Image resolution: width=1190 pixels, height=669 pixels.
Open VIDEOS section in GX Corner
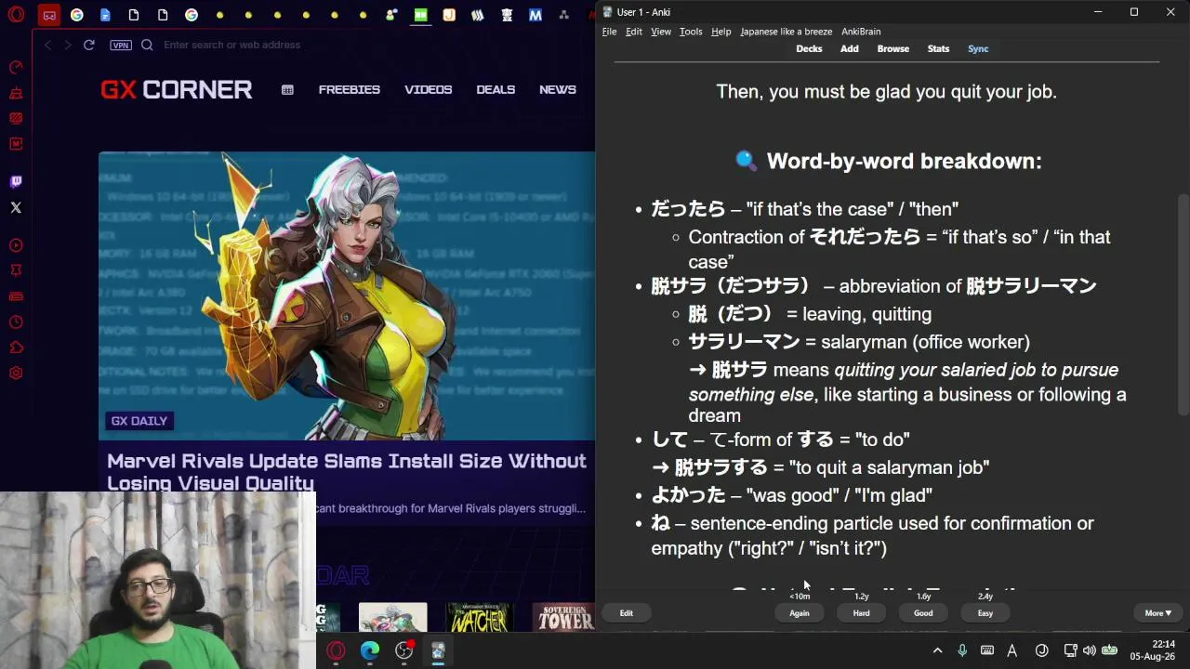(x=429, y=89)
